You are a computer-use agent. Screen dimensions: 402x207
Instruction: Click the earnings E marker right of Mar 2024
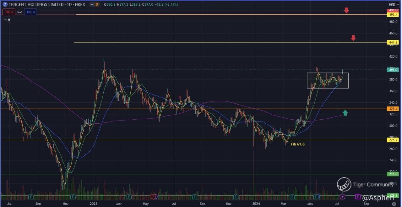(292, 196)
